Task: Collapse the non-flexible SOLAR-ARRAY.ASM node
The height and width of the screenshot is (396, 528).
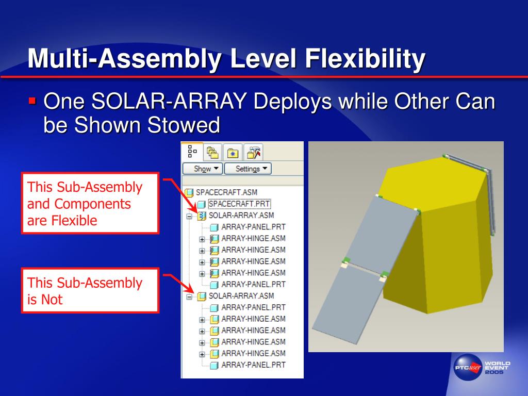Action: point(189,296)
